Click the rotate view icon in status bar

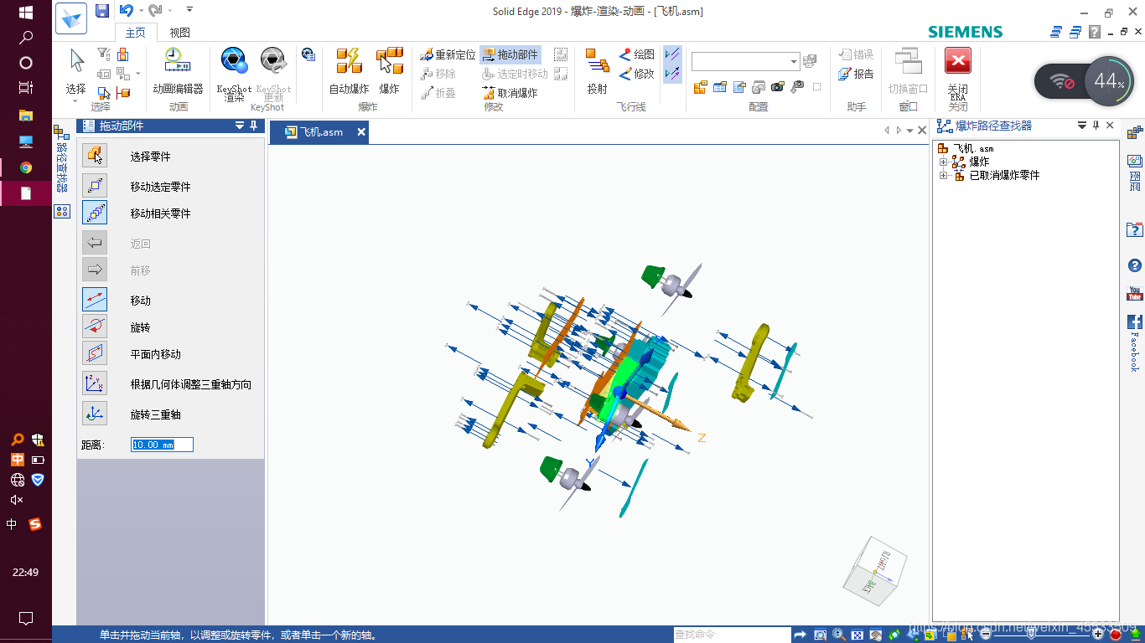coord(895,635)
